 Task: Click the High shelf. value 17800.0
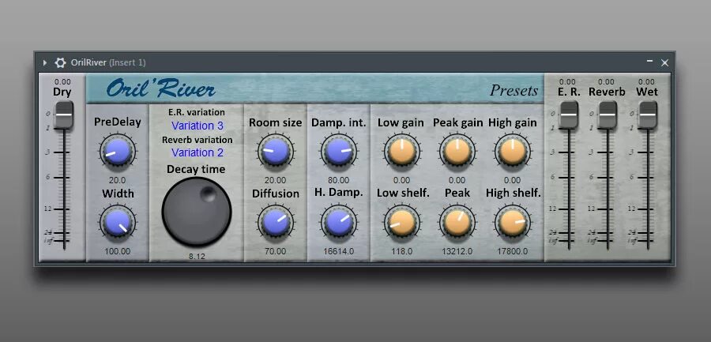[513, 251]
